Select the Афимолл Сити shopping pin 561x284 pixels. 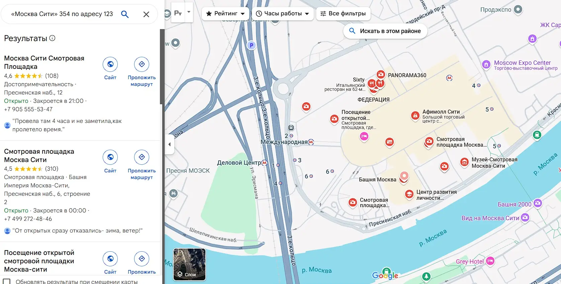pos(415,116)
